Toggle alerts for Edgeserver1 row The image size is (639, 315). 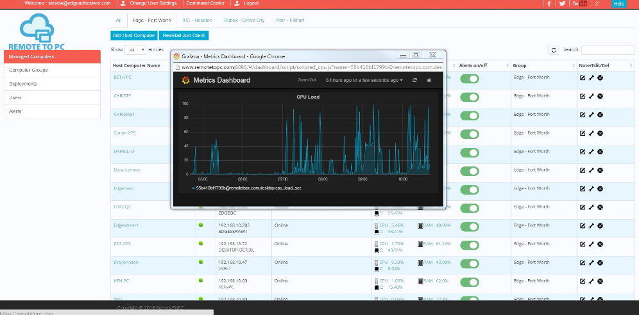469,226
